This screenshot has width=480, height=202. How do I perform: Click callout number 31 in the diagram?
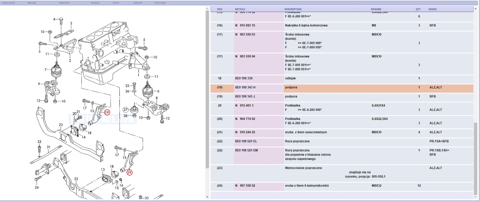point(49,147)
